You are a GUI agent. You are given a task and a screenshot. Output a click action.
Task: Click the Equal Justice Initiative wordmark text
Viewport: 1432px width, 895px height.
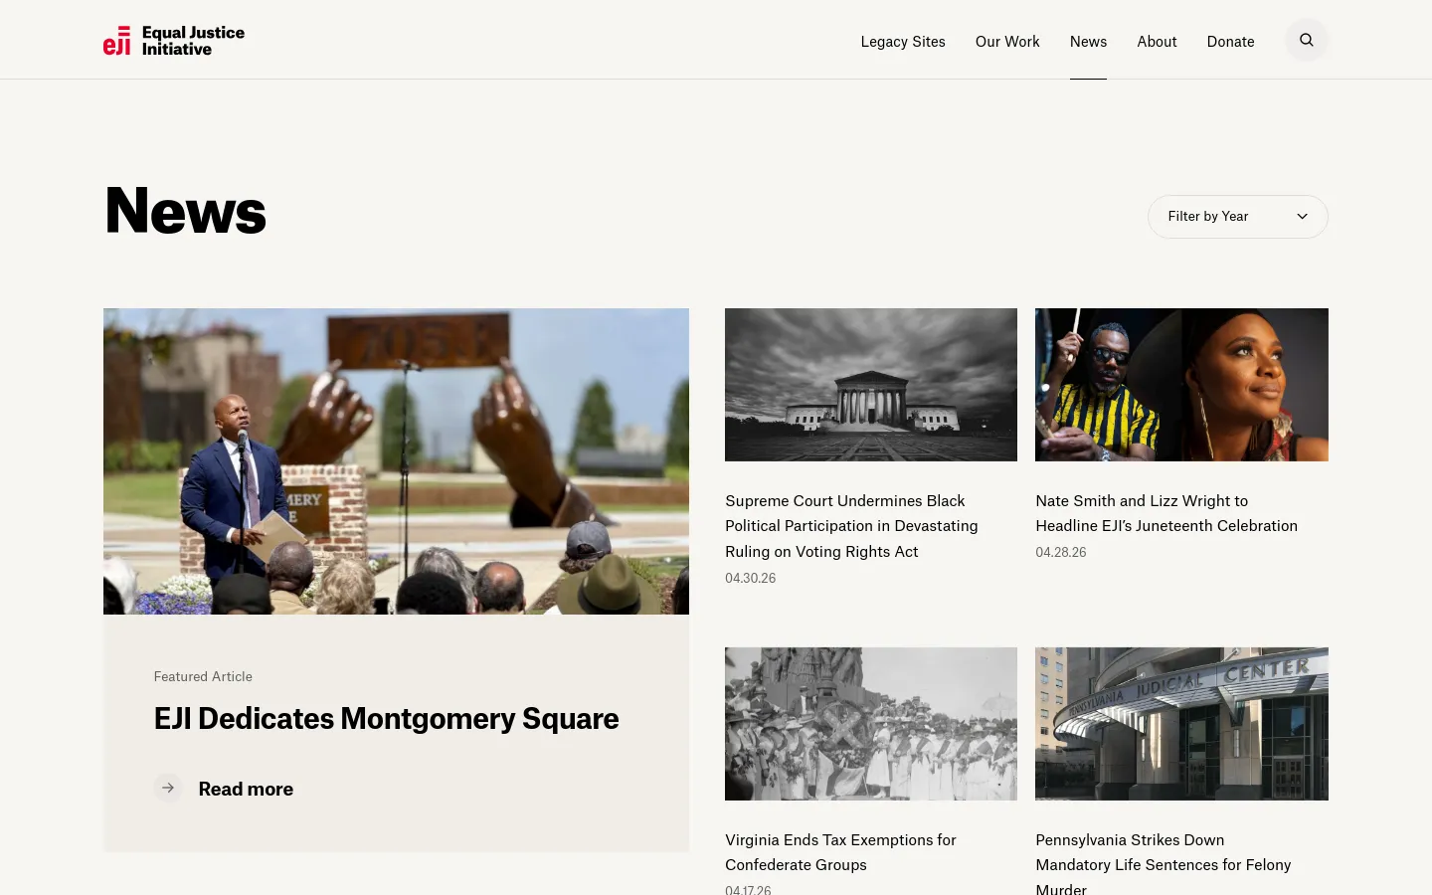[x=193, y=41]
